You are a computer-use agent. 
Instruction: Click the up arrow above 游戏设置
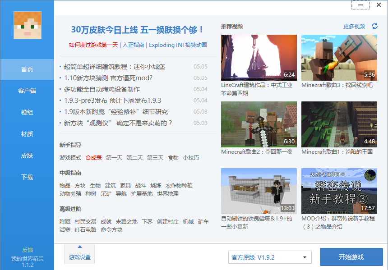click(x=79, y=246)
